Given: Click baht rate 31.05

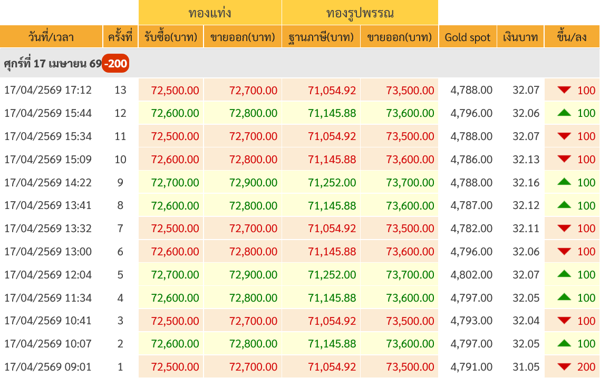Looking at the screenshot, I should coord(526,367).
